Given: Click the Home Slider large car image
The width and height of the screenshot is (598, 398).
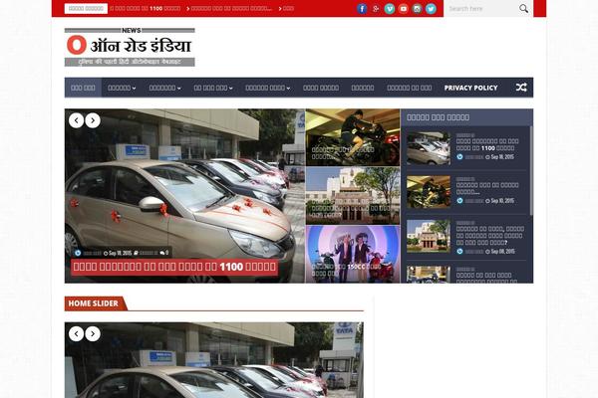Looking at the screenshot, I should pyautogui.click(x=214, y=360).
